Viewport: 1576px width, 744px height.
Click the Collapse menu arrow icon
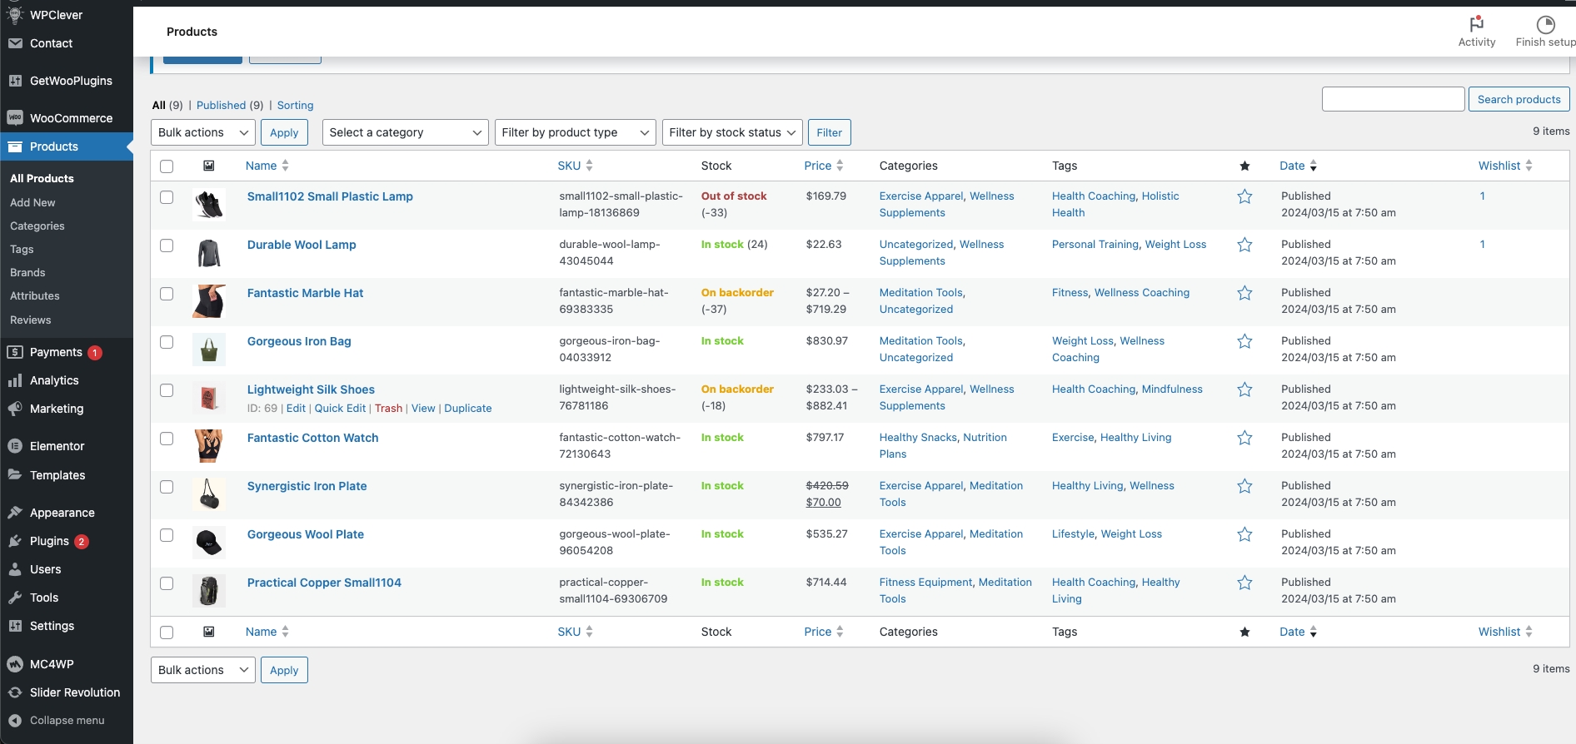15,721
